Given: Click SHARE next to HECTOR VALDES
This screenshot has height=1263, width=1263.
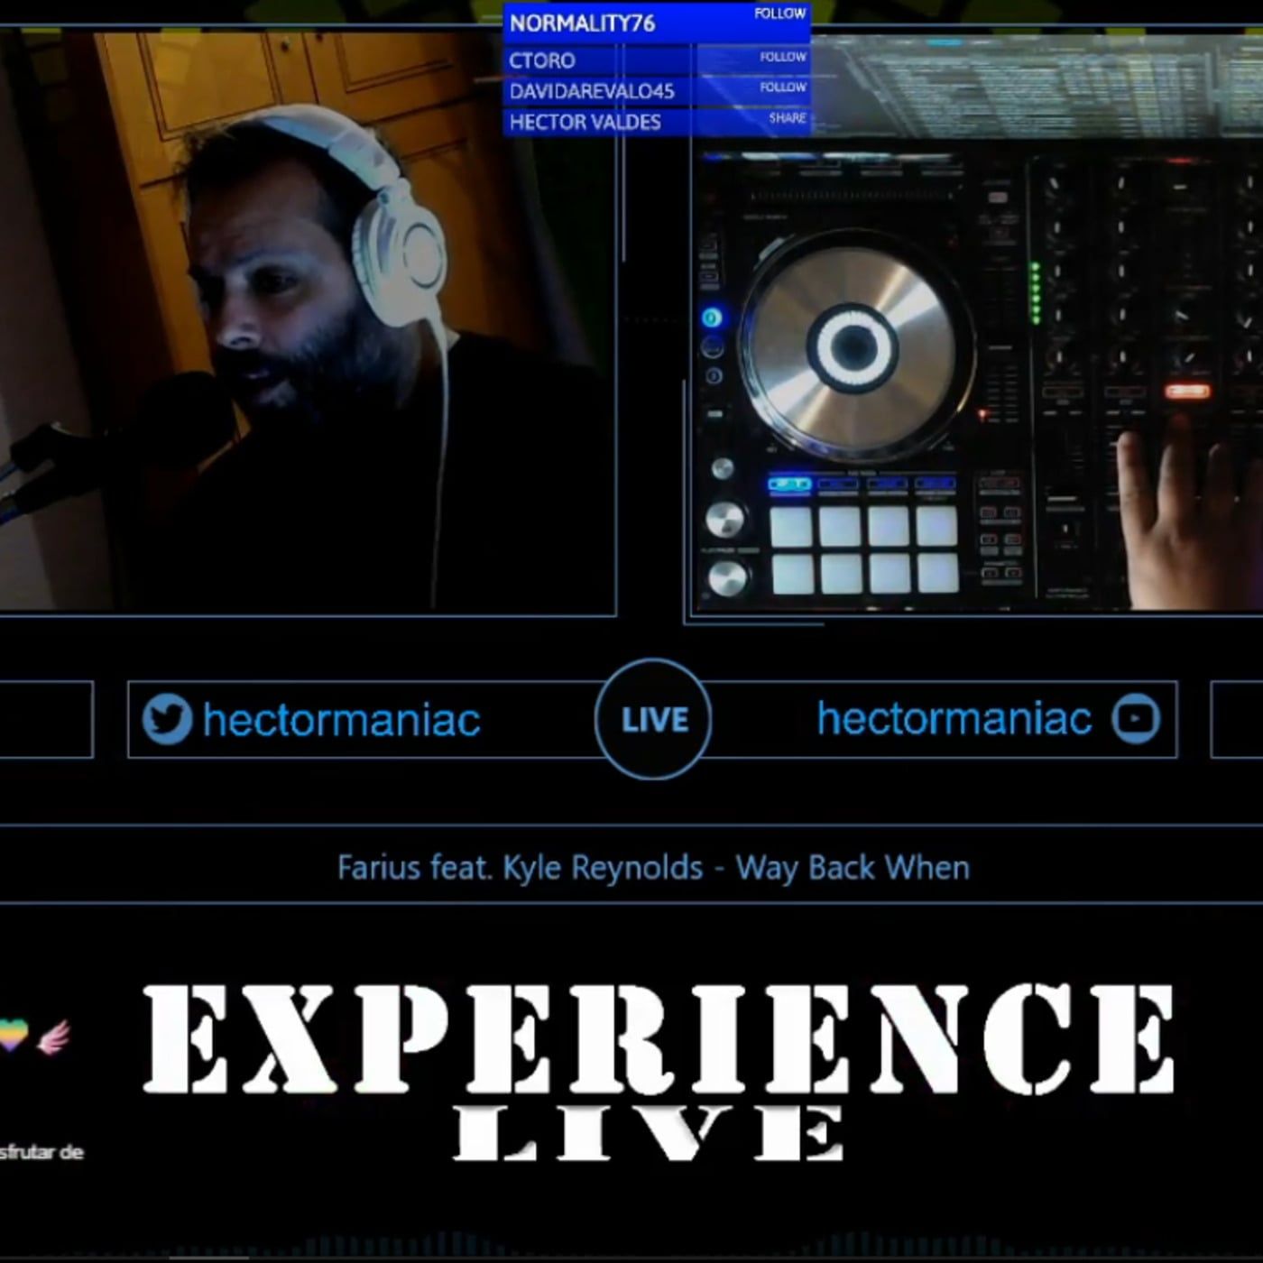Looking at the screenshot, I should coord(787,118).
